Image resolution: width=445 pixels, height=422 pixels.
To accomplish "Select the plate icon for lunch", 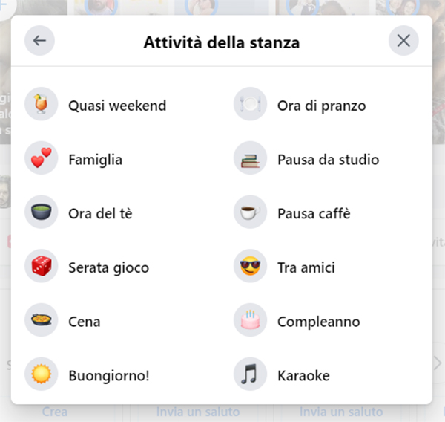I will pyautogui.click(x=249, y=105).
